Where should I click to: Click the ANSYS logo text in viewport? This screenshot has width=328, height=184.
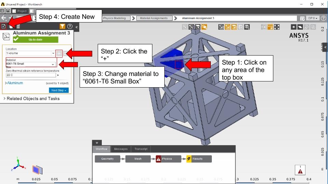[x=299, y=35]
